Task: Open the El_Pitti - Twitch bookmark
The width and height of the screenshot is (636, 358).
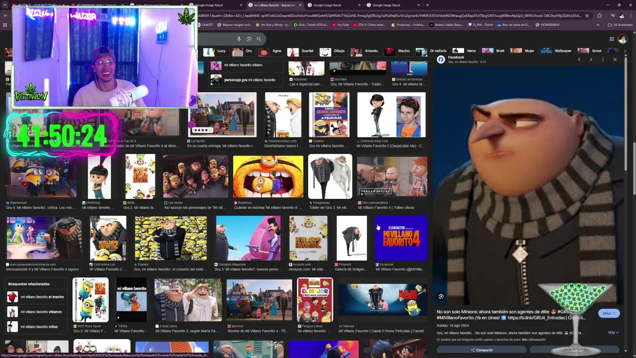Action: click(x=480, y=25)
